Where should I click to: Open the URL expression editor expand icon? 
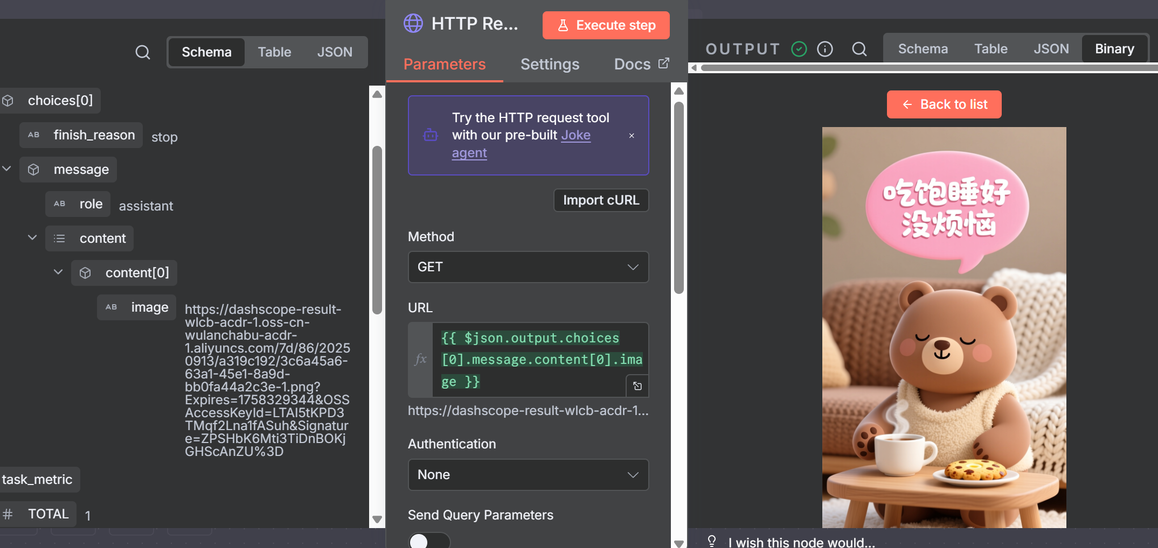point(637,386)
